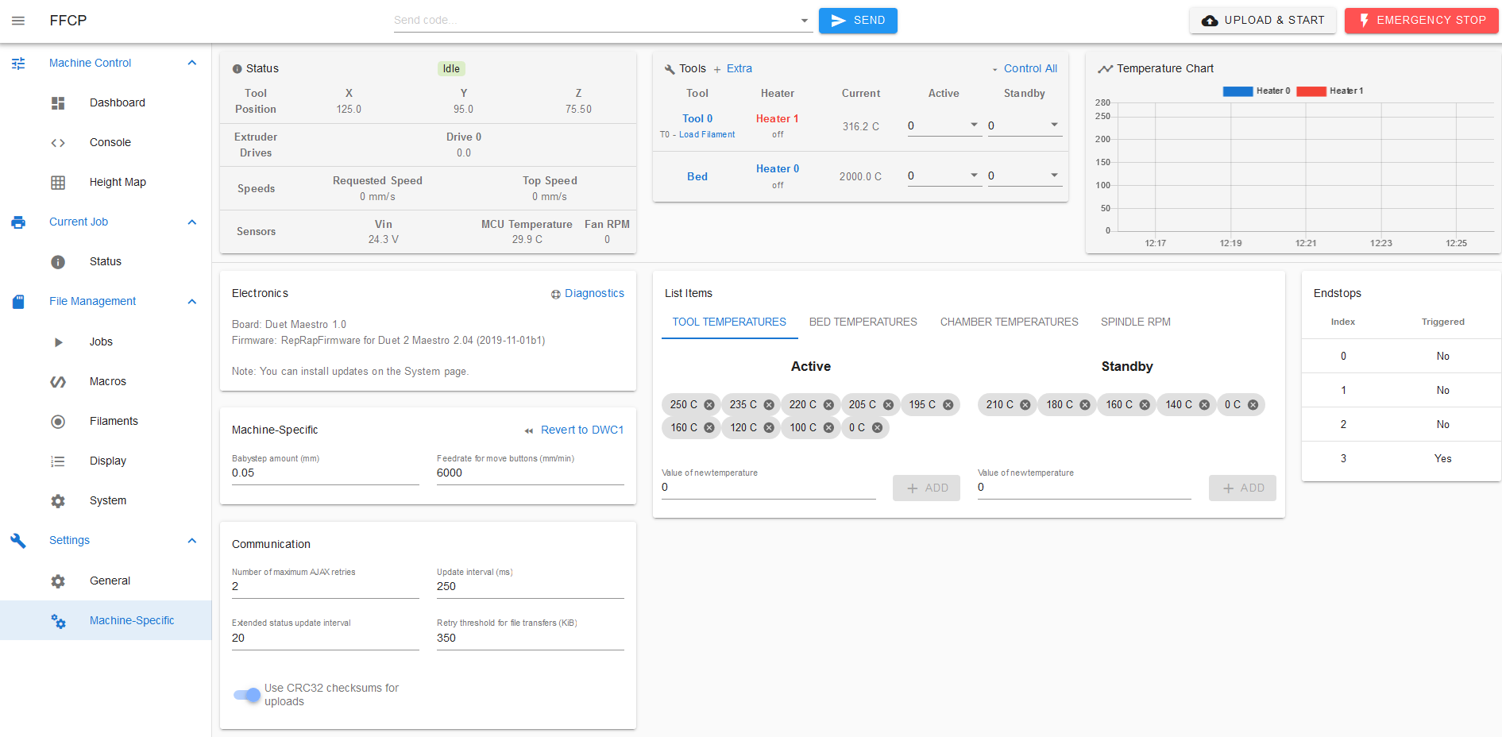Open Tool 0 active temperature dropdown

tap(974, 125)
